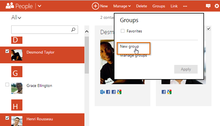
Task: Click the New label in toolbar
Action: point(104,6)
